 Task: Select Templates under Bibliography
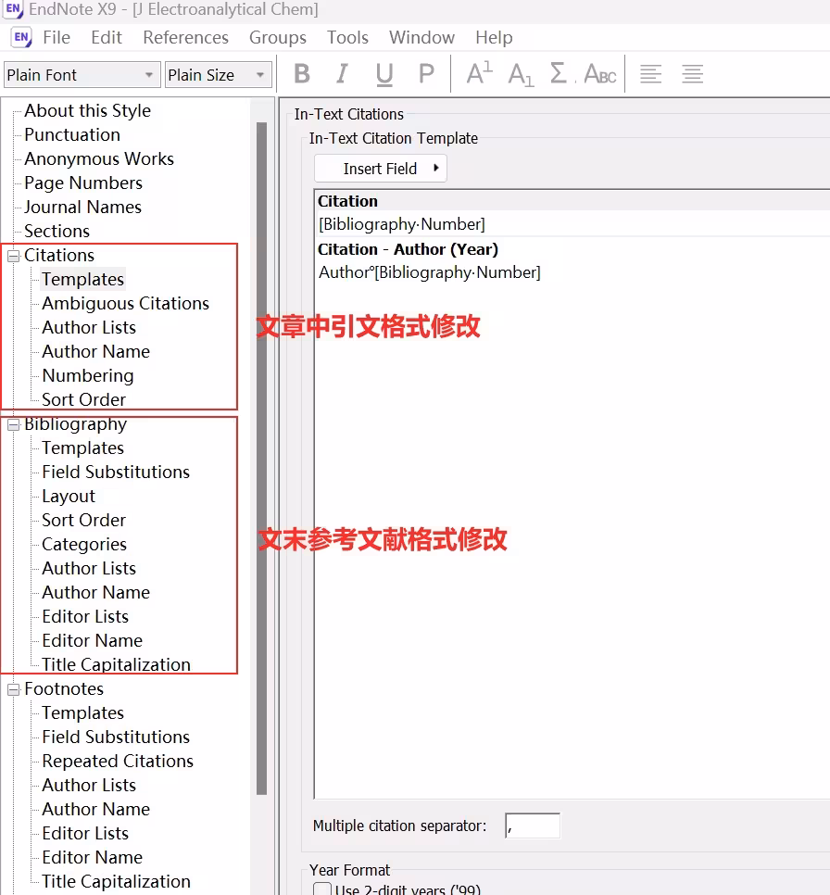pos(82,448)
